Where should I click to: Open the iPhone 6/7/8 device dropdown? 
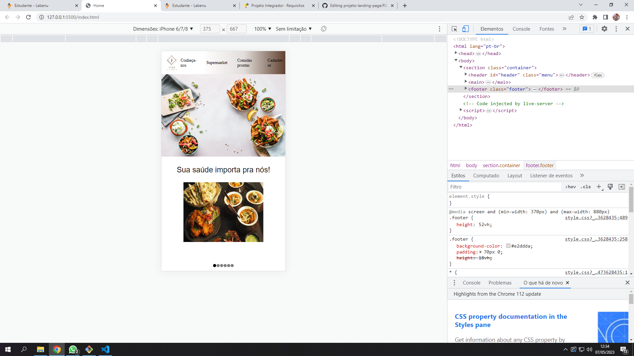pyautogui.click(x=163, y=29)
